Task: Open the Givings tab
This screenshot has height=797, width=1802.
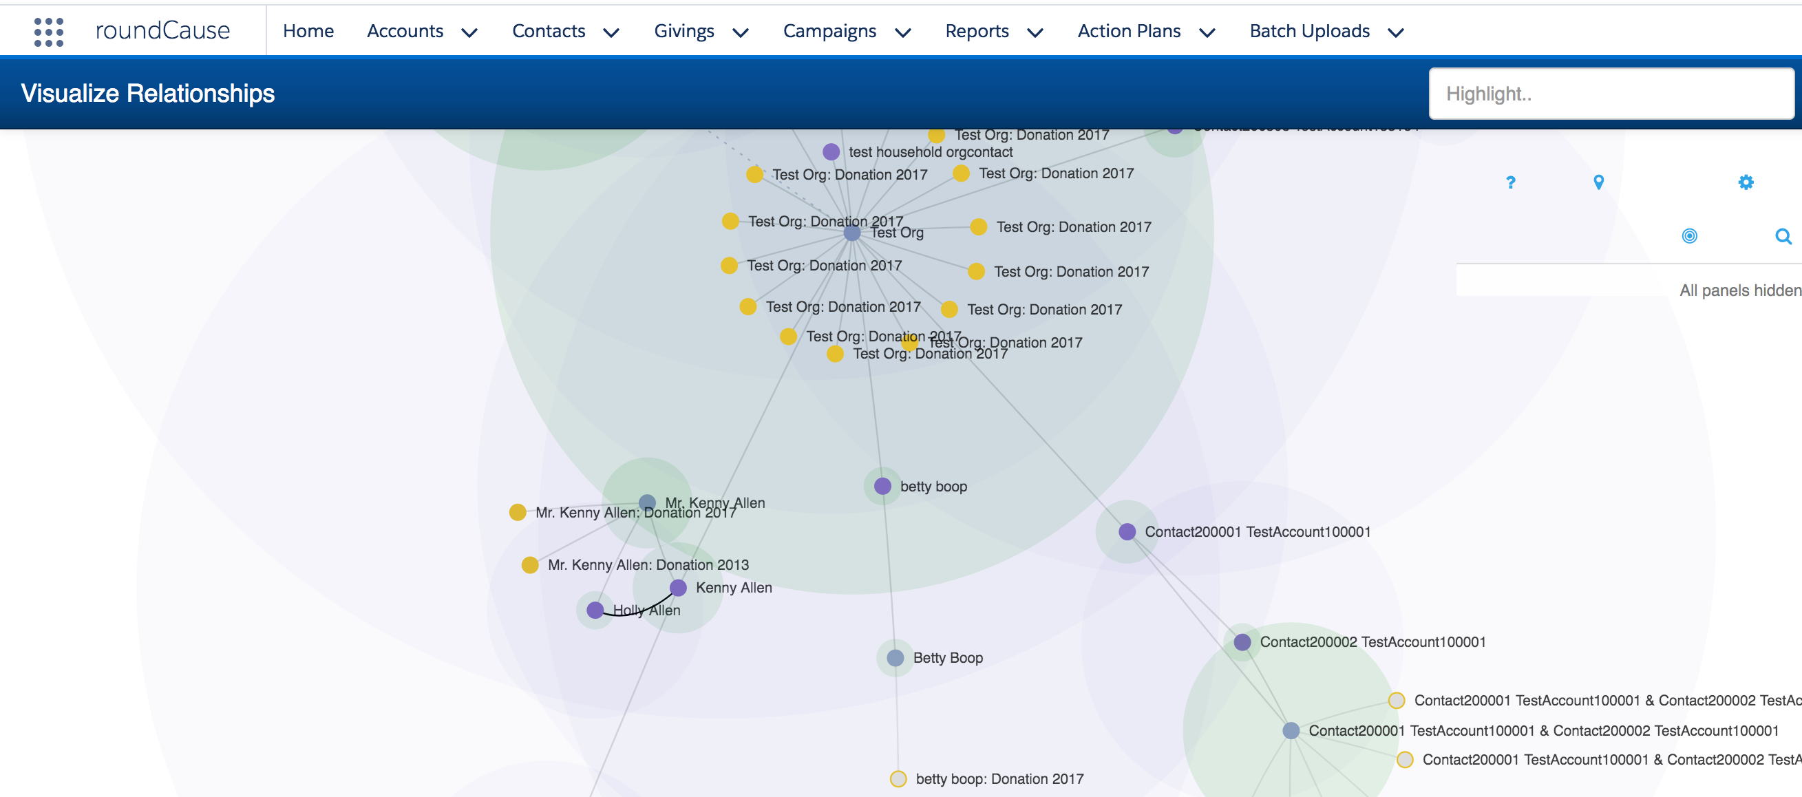Action: [x=684, y=31]
